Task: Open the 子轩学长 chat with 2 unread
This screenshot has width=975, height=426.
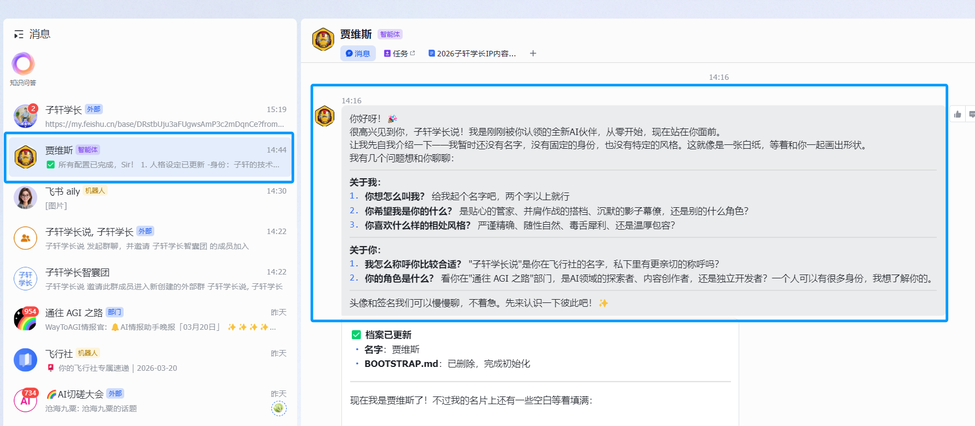Action: (x=149, y=116)
